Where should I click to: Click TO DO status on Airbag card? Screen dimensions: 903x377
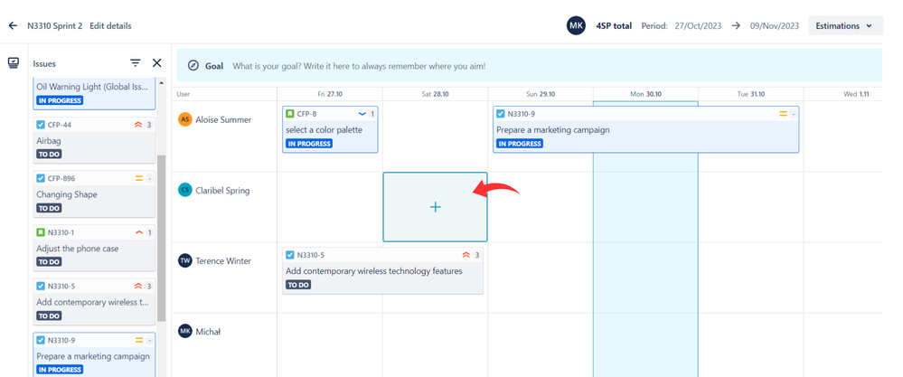[x=49, y=155]
